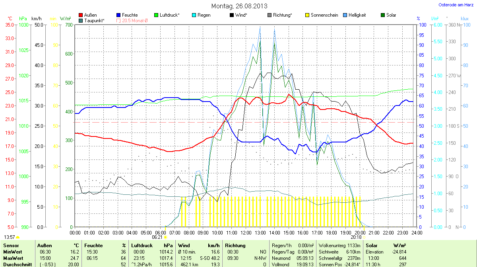Click the red Außen legend swatch

click(81, 15)
